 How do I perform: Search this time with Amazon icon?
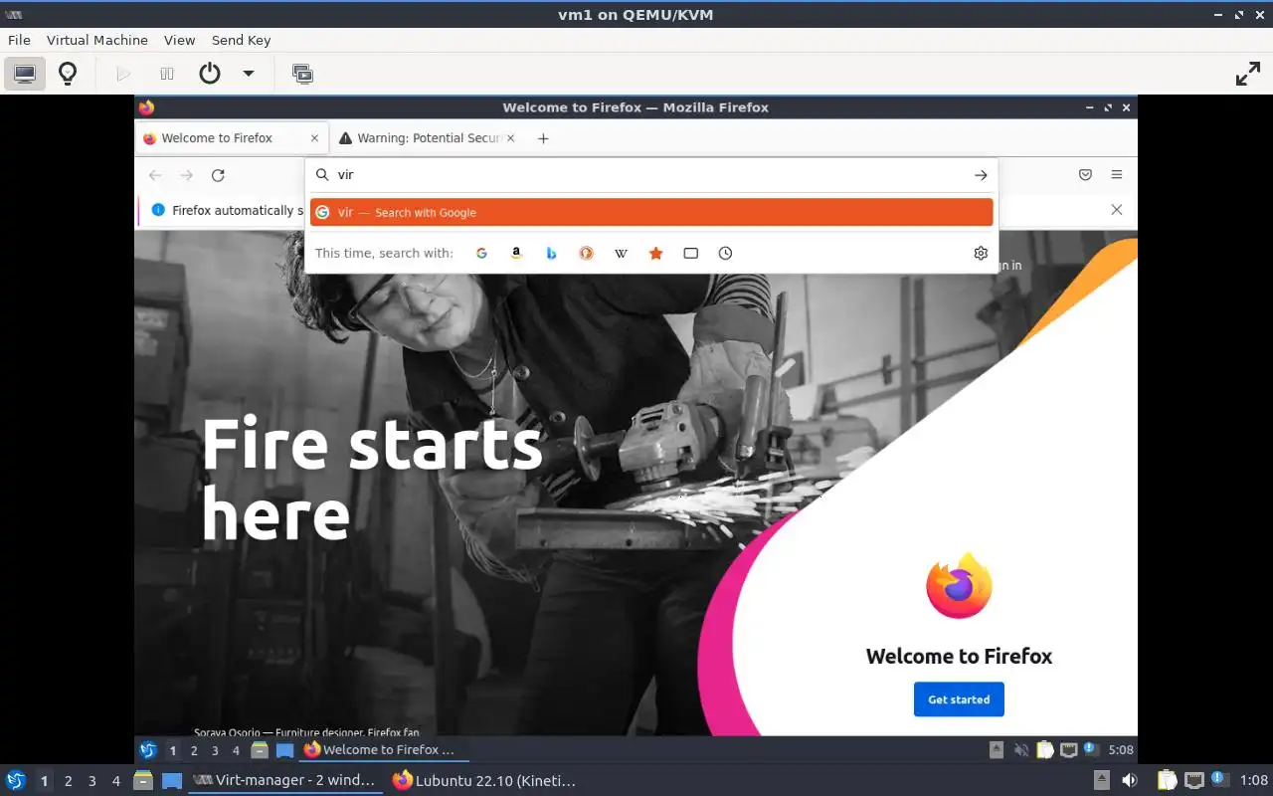pyautogui.click(x=516, y=253)
